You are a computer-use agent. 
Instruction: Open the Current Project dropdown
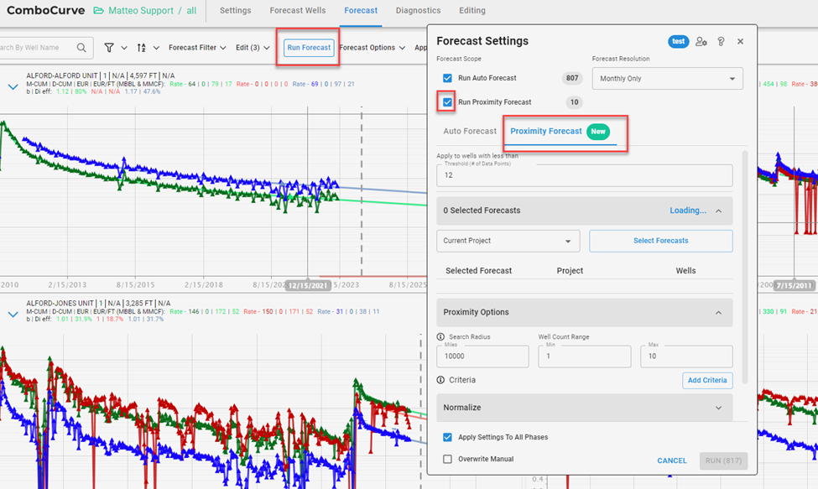pyautogui.click(x=508, y=241)
